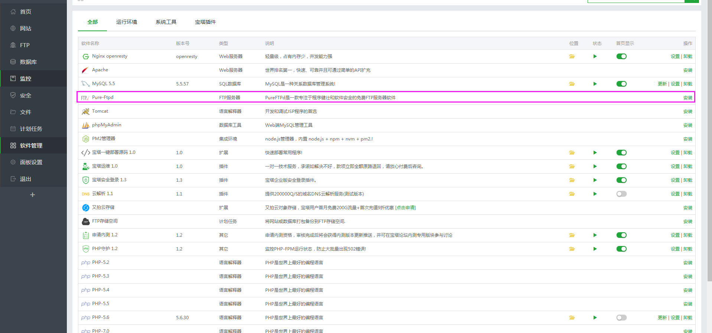Switch to 宝塔插件 tab
Image resolution: width=712 pixels, height=333 pixels.
205,22
